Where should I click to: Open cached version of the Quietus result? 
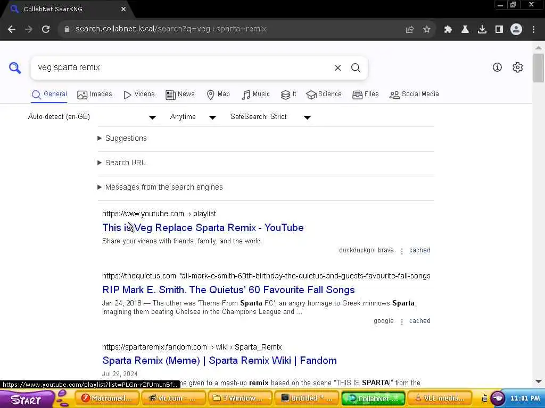419,321
